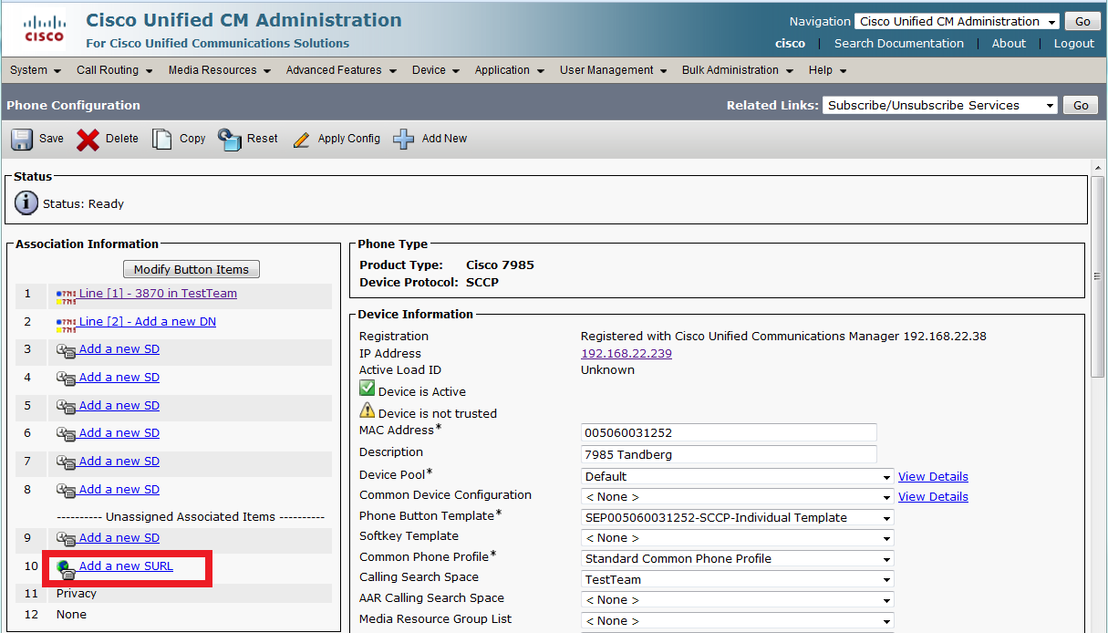Click the red Delete X icon

pyautogui.click(x=88, y=139)
